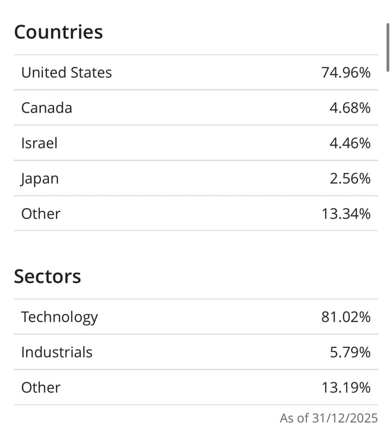The width and height of the screenshot is (392, 444).
Task: Select the Other label under Sectors
Action: (x=41, y=387)
